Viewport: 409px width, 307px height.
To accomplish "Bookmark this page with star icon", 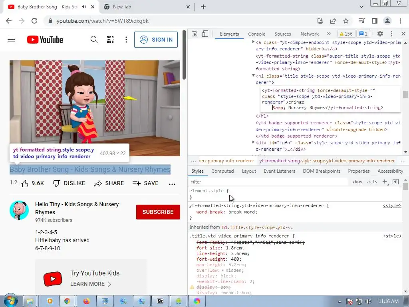I will pyautogui.click(x=346, y=21).
